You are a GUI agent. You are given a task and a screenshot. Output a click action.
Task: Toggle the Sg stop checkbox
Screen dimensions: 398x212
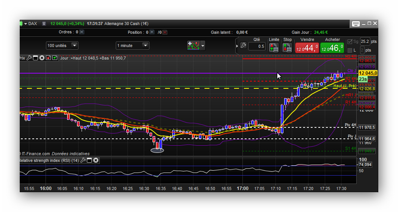pyautogui.click(x=350, y=42)
